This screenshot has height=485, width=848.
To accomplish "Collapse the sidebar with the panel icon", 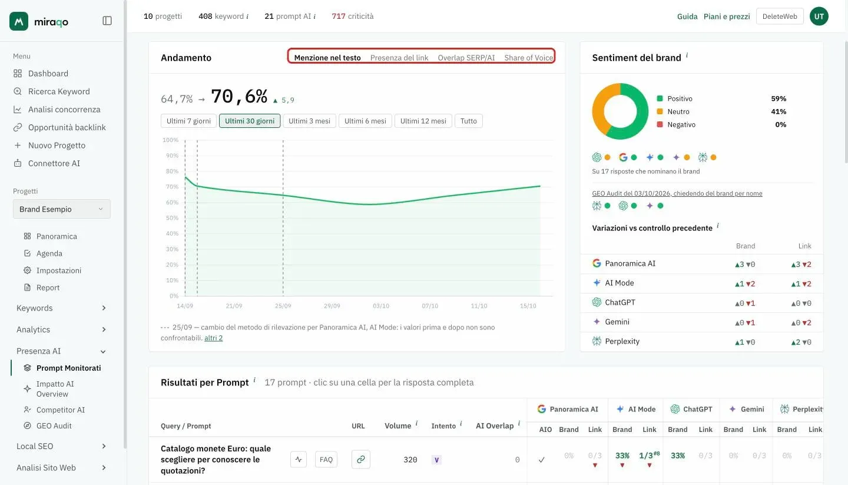I will pyautogui.click(x=107, y=21).
